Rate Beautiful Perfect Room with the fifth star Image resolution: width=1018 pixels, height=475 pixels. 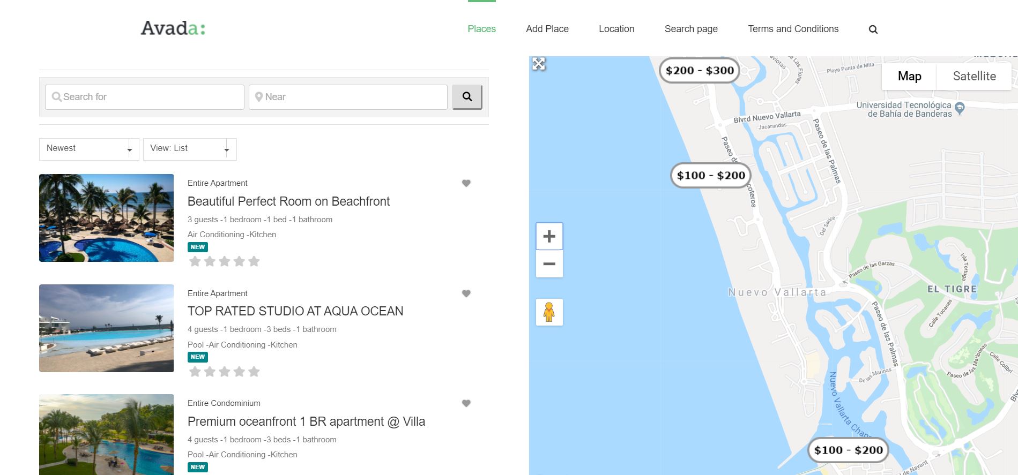[x=254, y=261]
